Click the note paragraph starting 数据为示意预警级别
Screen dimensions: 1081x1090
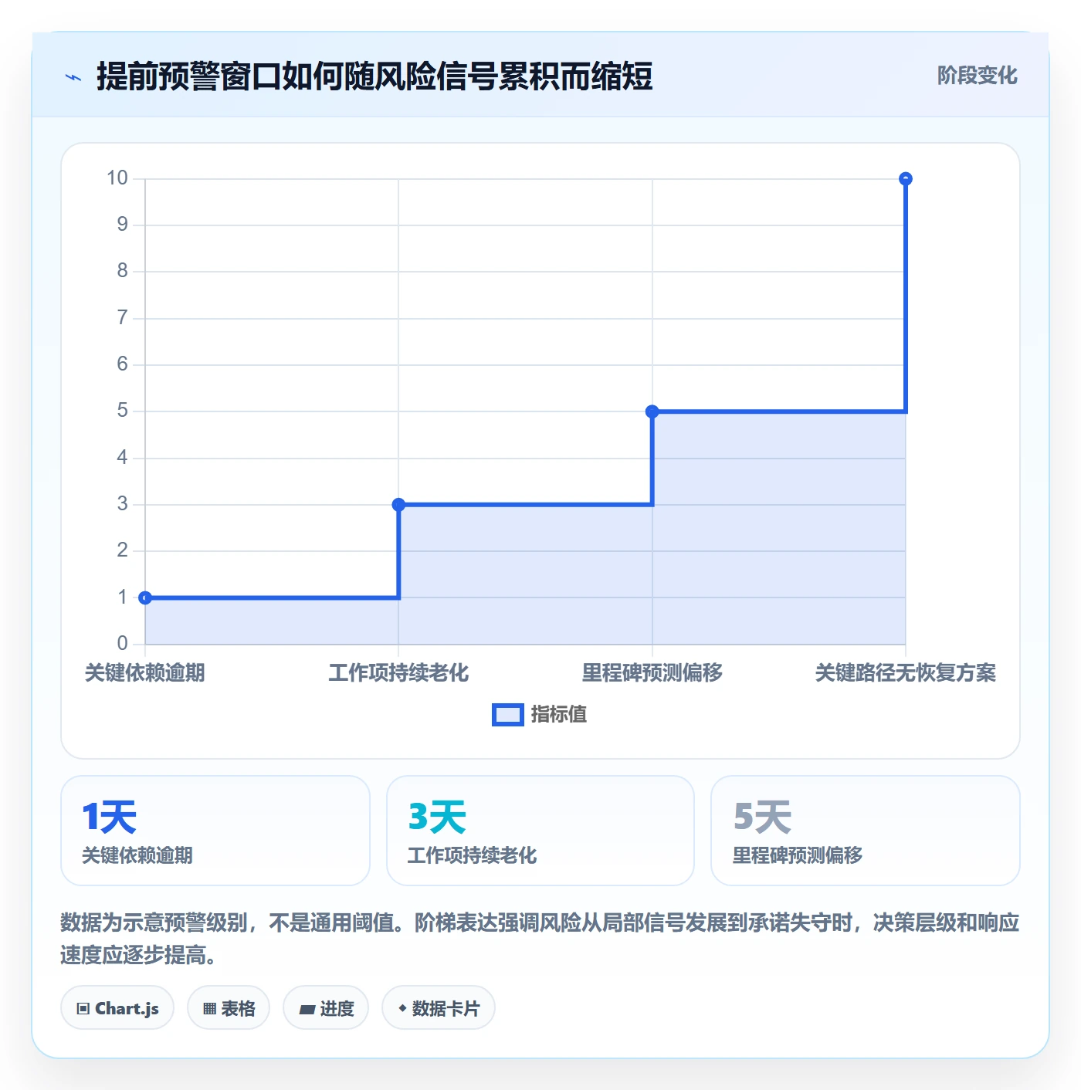coord(540,939)
